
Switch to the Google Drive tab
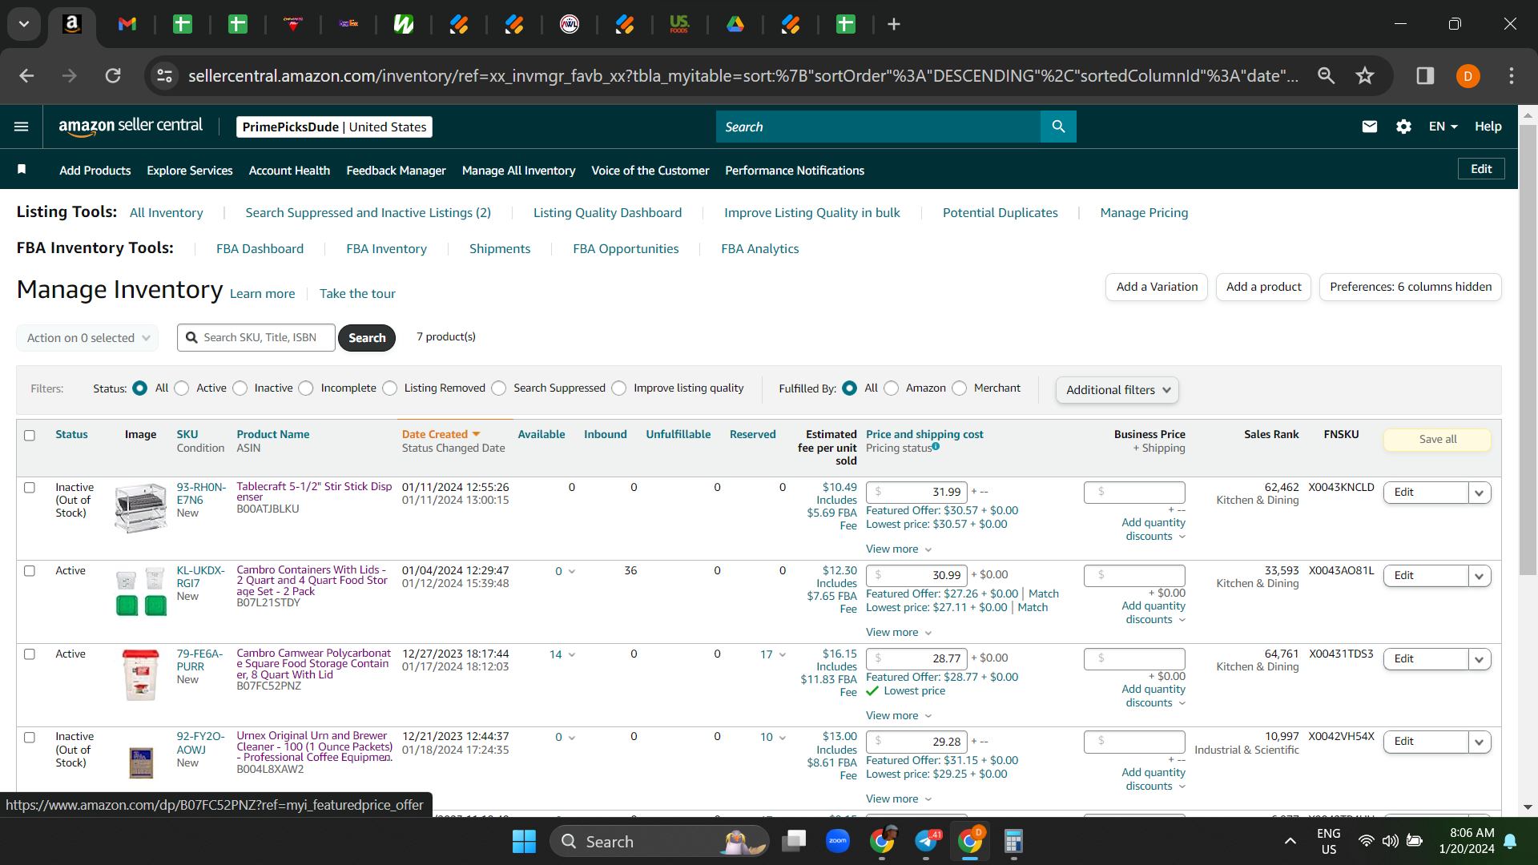(x=735, y=24)
